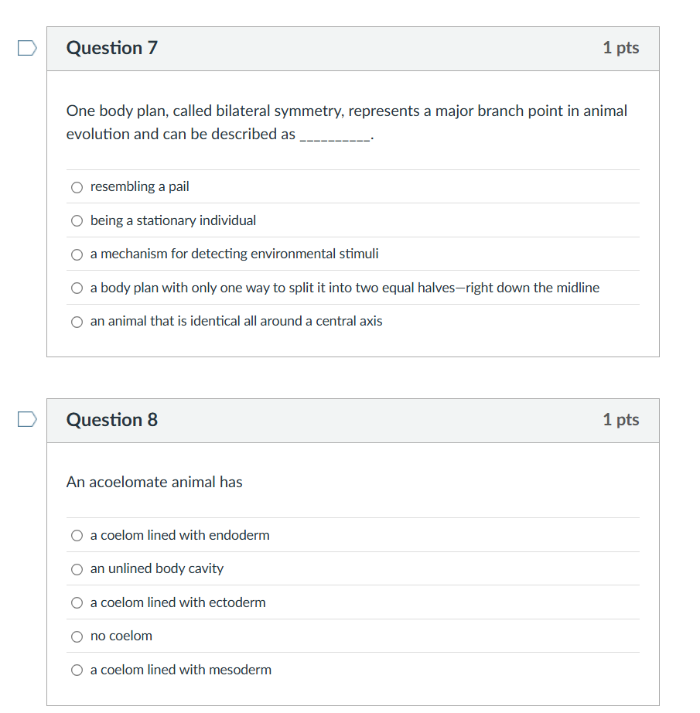Click the 'An acoelomate animal has' prompt text
700x713 pixels.
point(154,482)
